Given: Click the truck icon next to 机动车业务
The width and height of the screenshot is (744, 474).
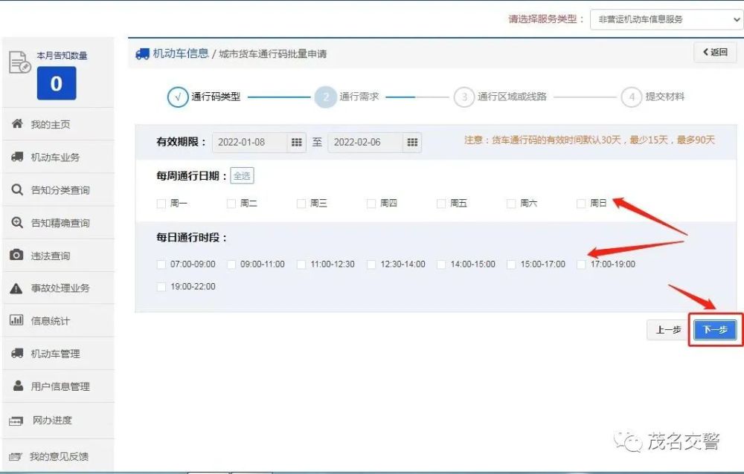Looking at the screenshot, I should tap(17, 157).
